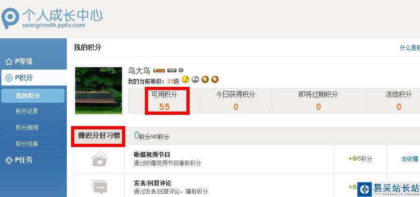This screenshot has height=197, width=420.
Task: Click the 去收藏 link
Action: coord(410,159)
